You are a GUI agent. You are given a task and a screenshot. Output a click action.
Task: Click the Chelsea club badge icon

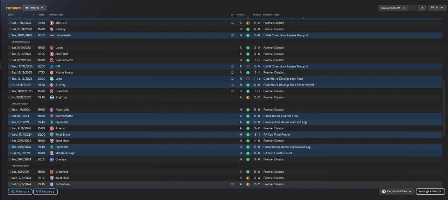51,159
